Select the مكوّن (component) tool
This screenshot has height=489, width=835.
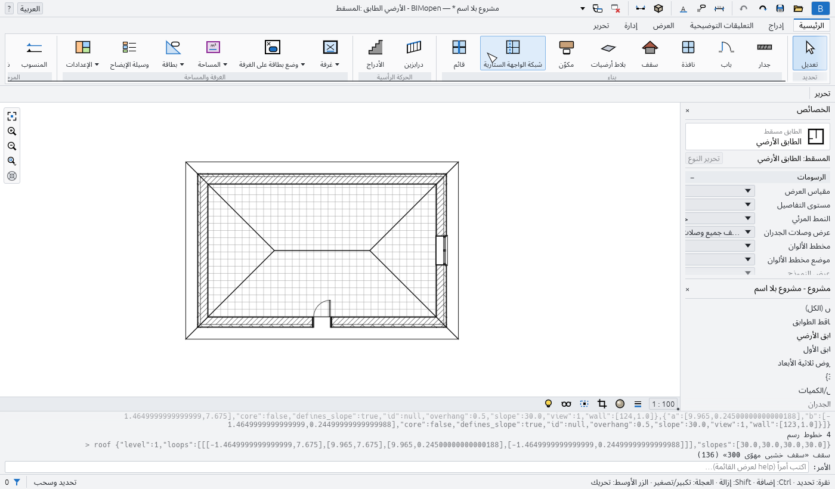pyautogui.click(x=567, y=53)
